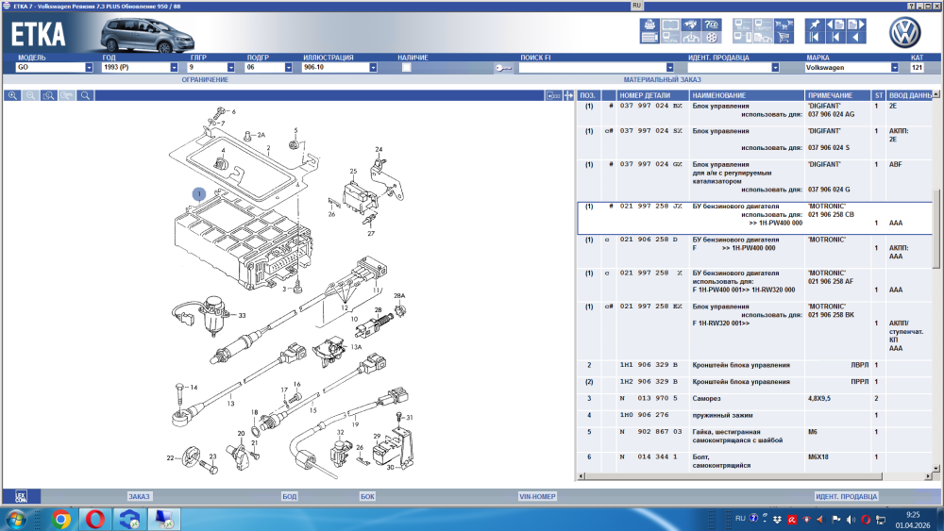Click the pushpin icon
Viewport: 944px width, 531px height.
(x=815, y=25)
